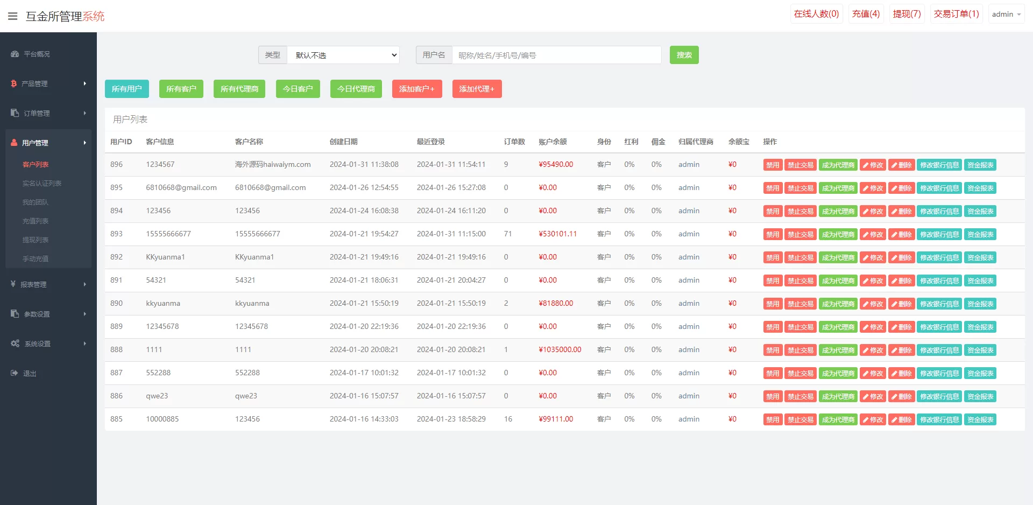This screenshot has height=505, width=1033.
Task: Click the hamburger menu icon in header
Action: pyautogui.click(x=12, y=16)
